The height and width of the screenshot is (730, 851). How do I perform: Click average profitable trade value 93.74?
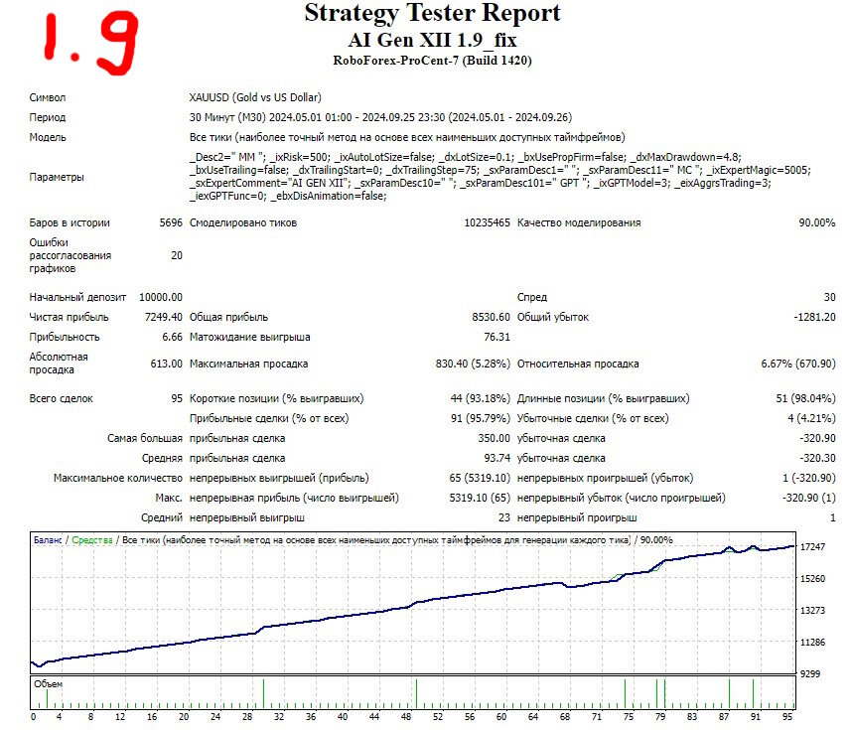click(496, 458)
